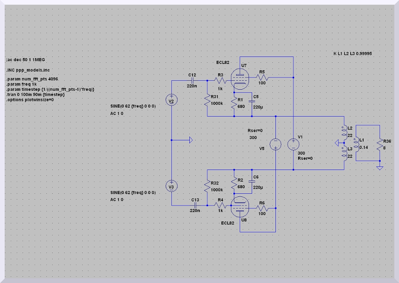The image size is (399, 283).
Task: Select the .tran simulation directive text
Action: tap(35, 95)
